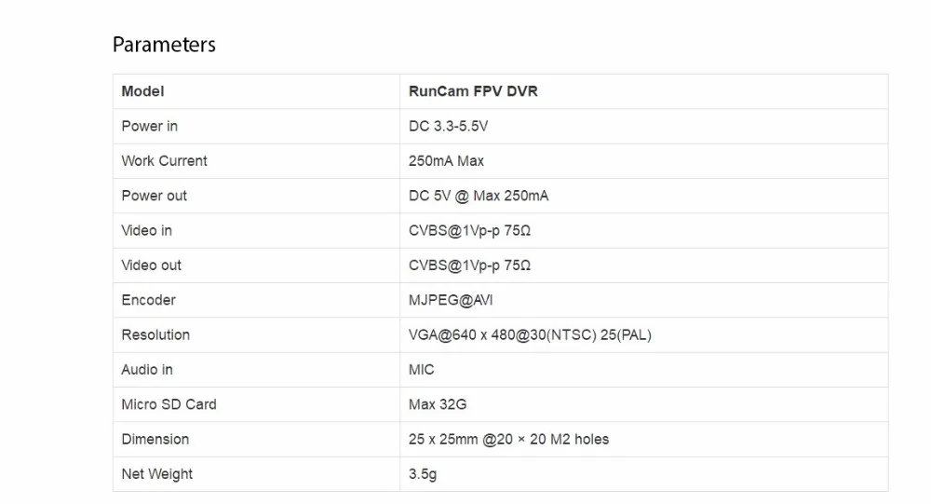Click the Parameters heading
This screenshot has width=931, height=504.
(164, 45)
